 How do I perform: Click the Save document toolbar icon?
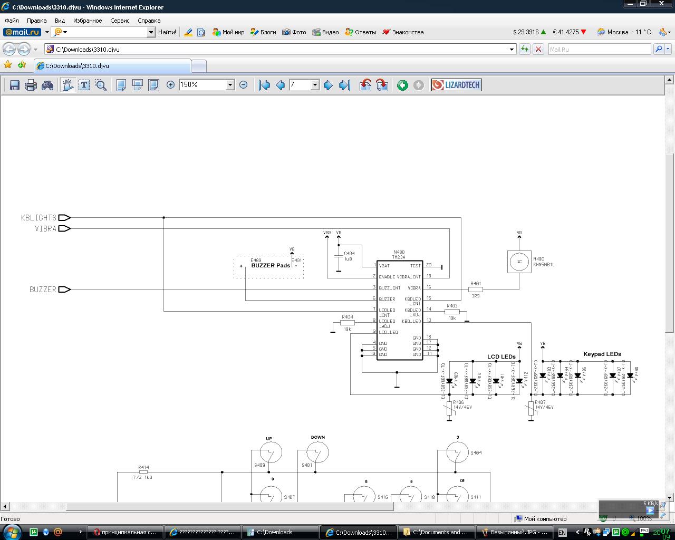click(x=15, y=85)
